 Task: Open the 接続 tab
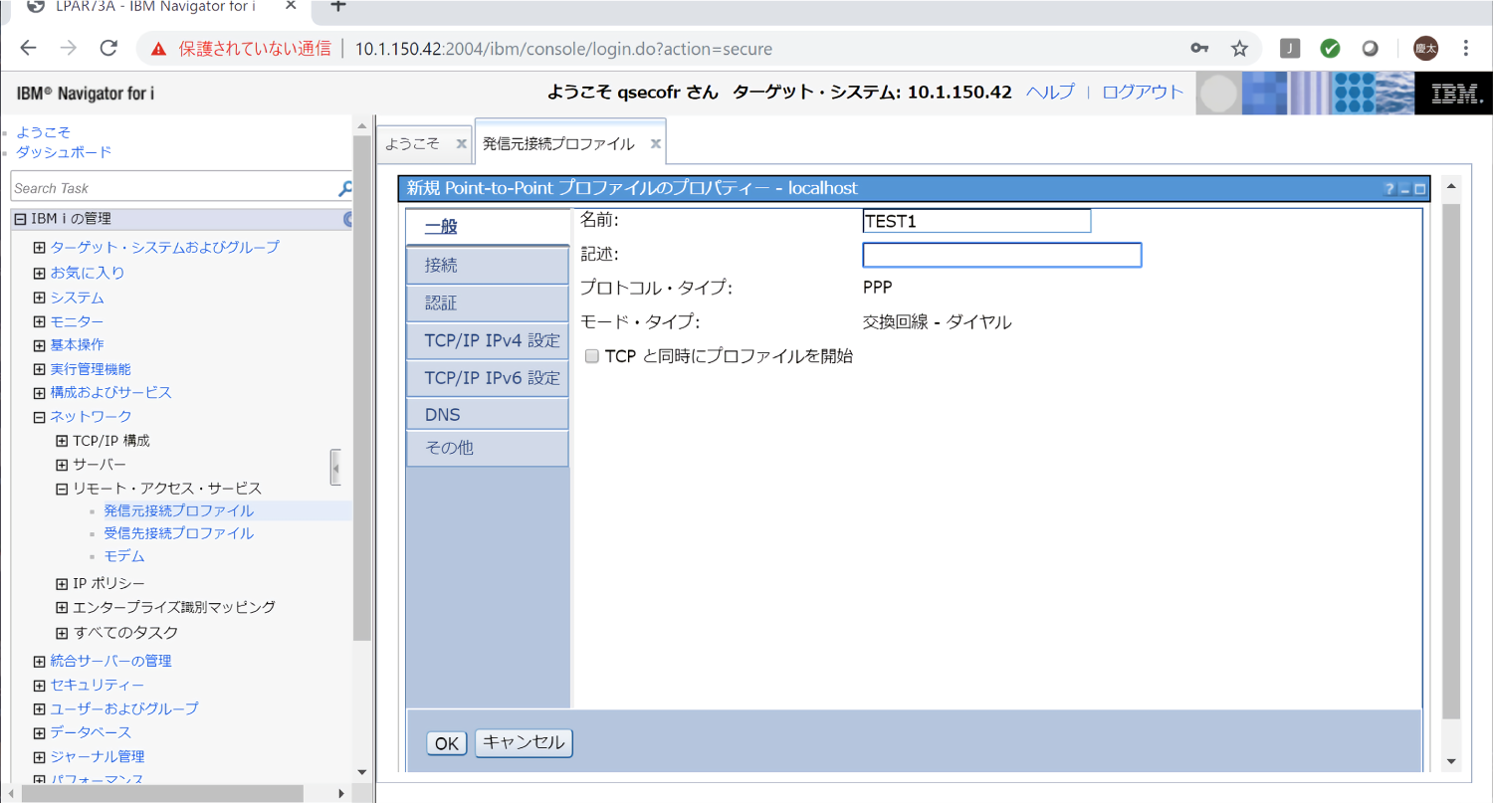[x=488, y=266]
